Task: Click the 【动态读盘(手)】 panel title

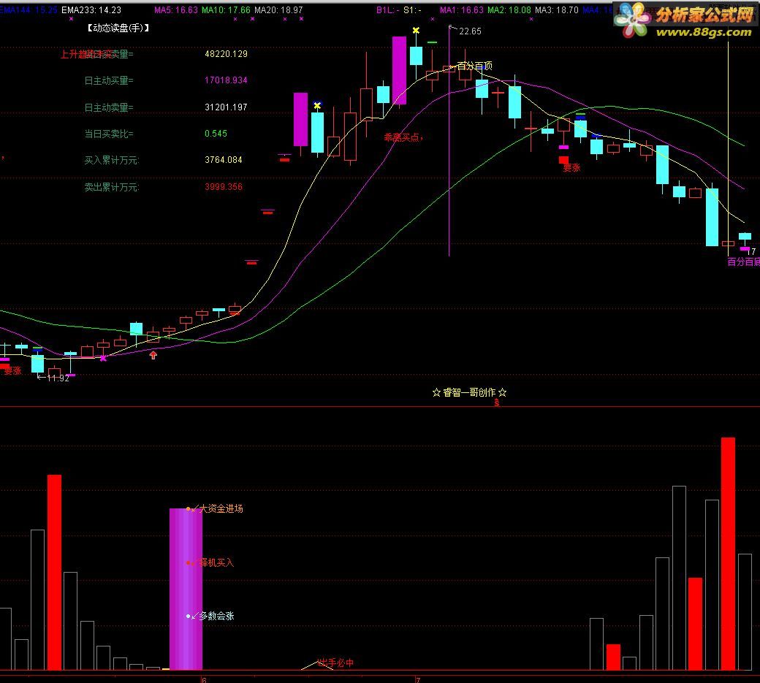Action: tap(118, 28)
